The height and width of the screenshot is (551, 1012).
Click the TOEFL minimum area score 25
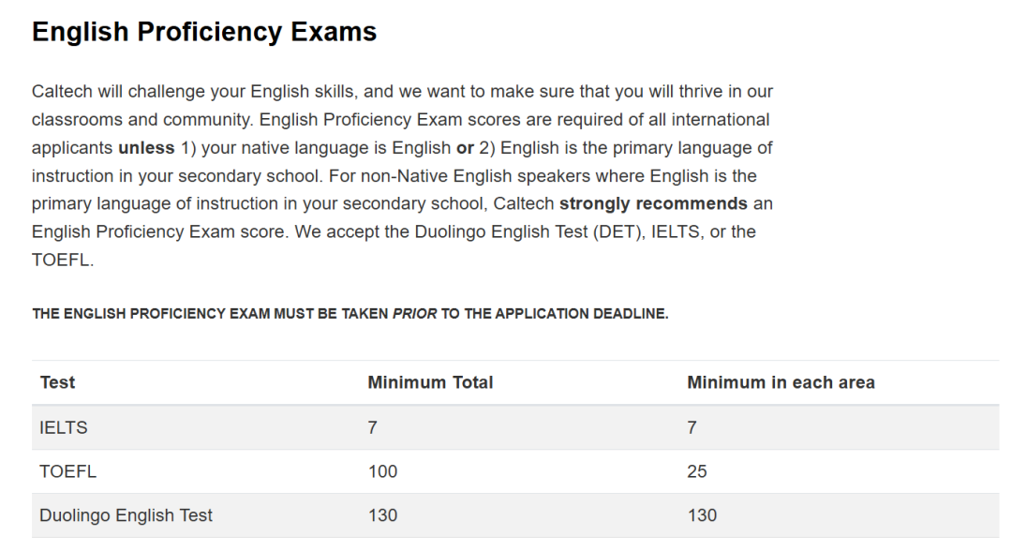(x=697, y=471)
